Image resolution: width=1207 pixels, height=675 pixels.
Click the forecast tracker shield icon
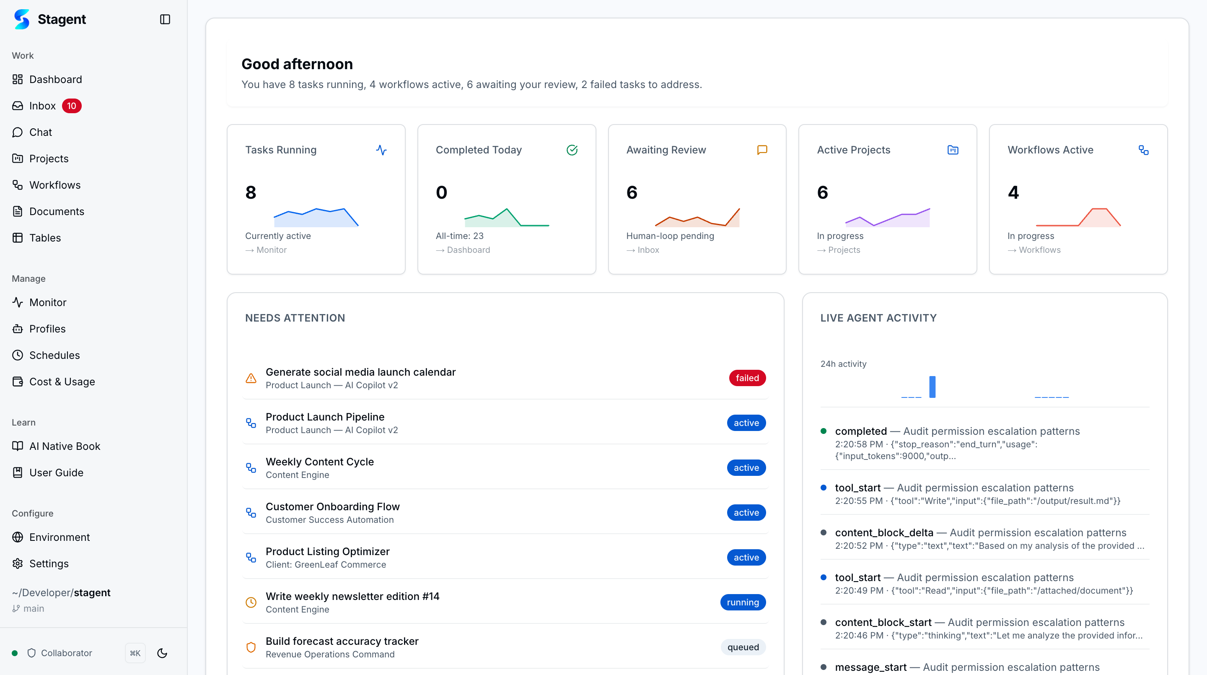(251, 647)
